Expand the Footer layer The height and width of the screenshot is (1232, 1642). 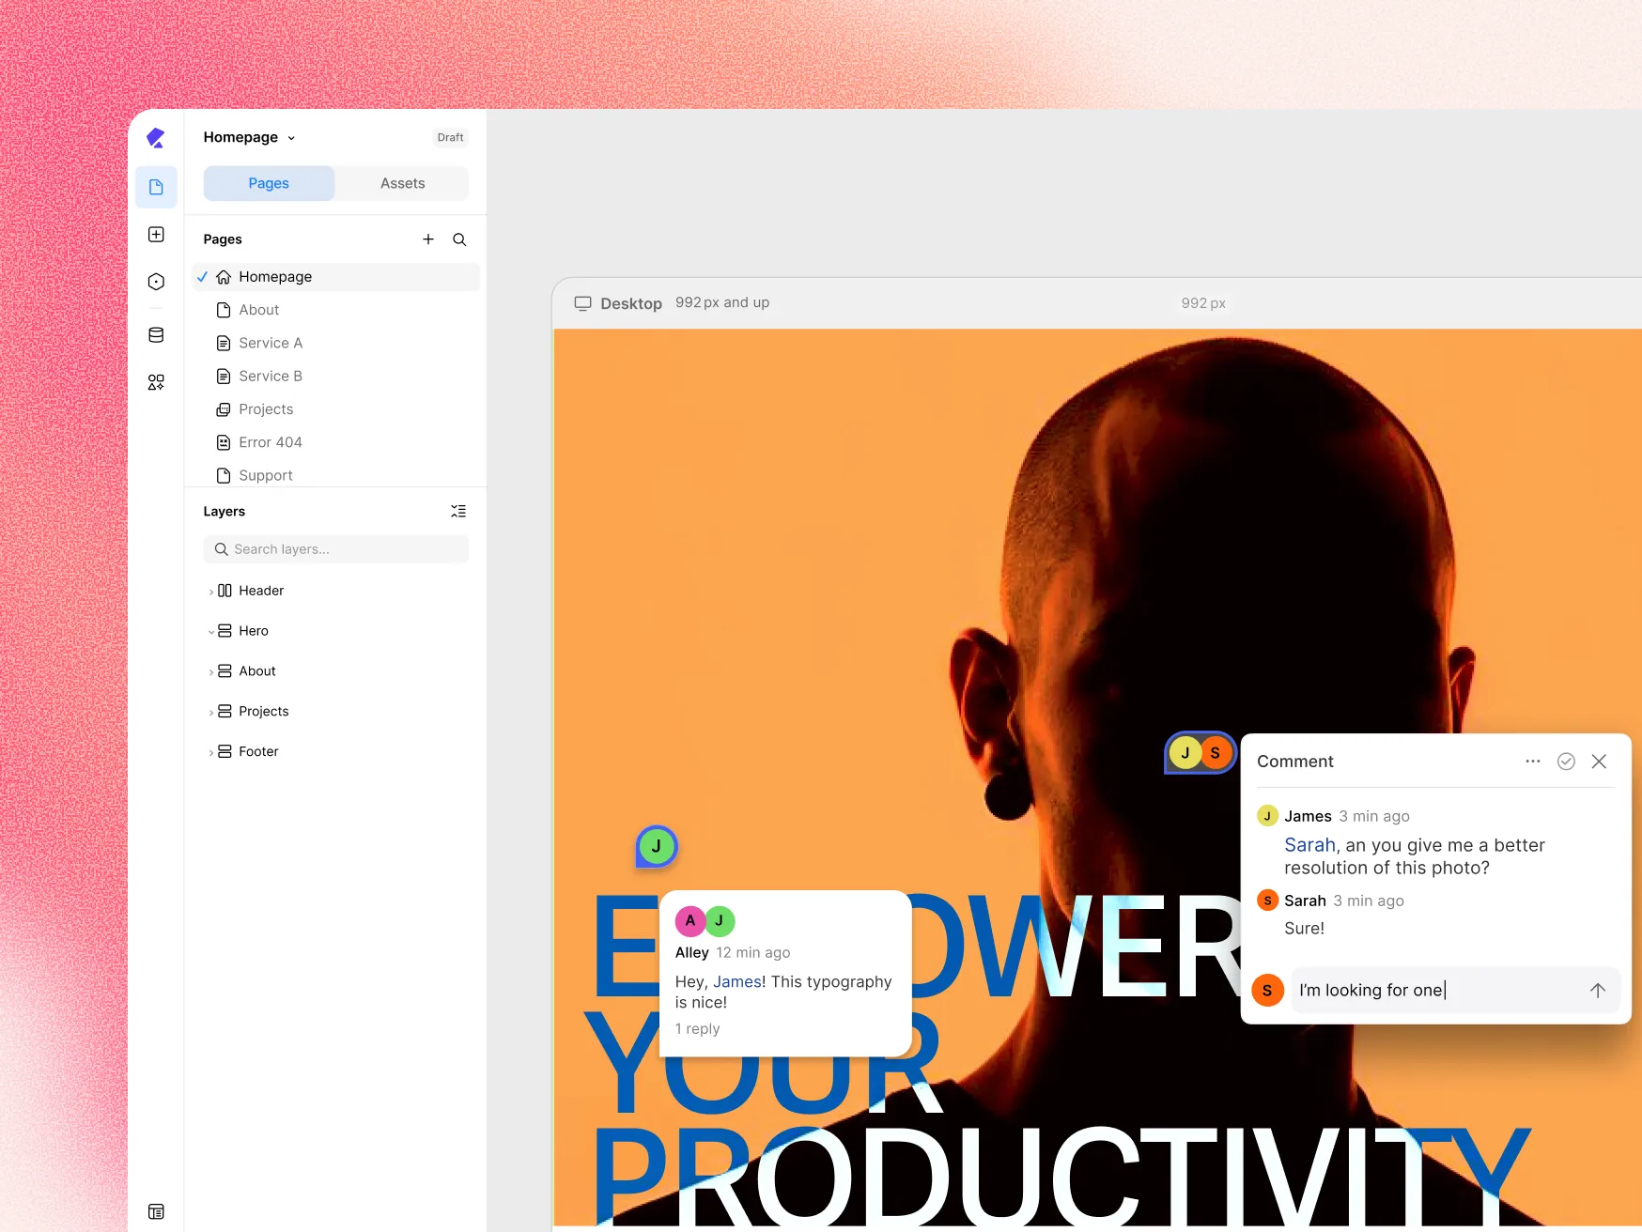coord(210,752)
